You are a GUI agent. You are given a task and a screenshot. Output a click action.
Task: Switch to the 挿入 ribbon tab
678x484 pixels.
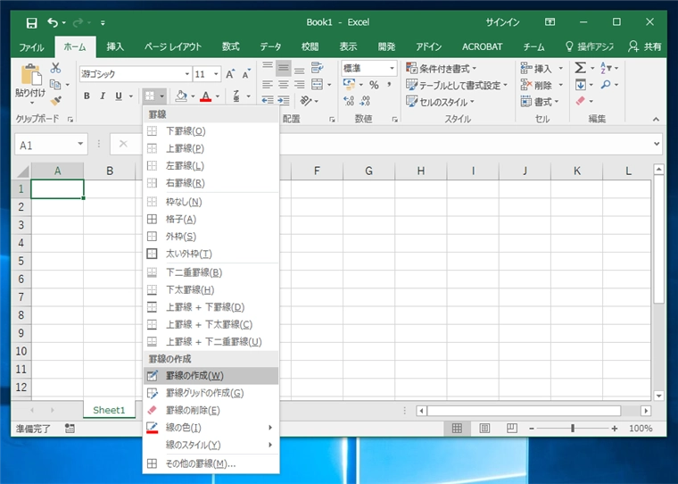[115, 46]
